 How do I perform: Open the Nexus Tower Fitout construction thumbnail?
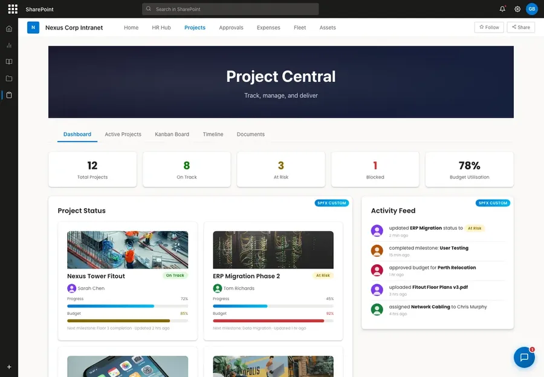coord(128,250)
